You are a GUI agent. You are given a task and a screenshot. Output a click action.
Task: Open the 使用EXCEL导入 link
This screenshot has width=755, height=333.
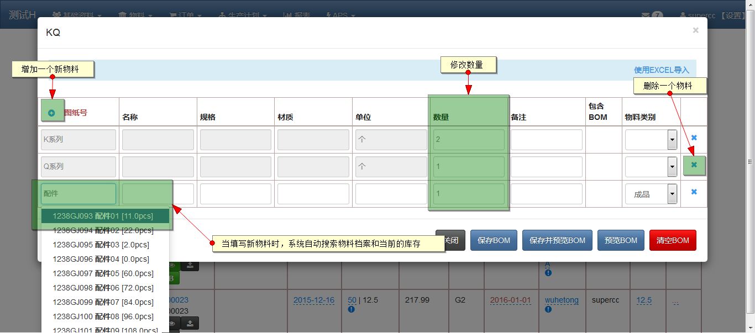[661, 70]
